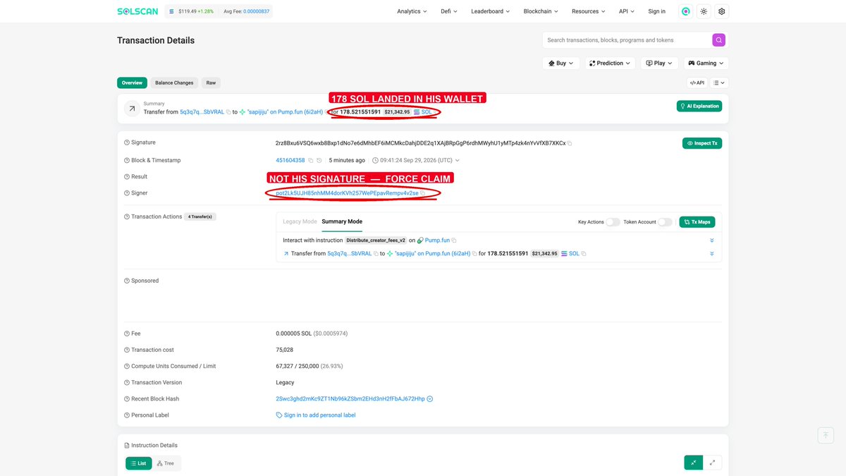
Task: Click the help icon beside Sponsored label
Action: tap(127, 281)
